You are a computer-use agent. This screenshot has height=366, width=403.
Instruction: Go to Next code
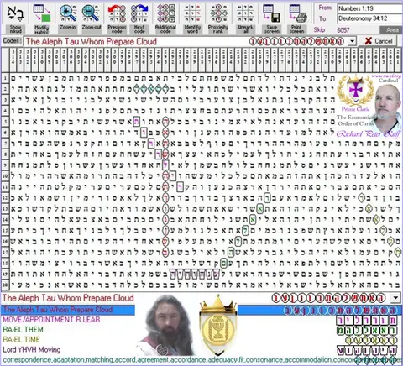139,13
